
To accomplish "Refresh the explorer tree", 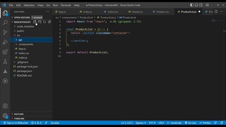I will pos(45,22).
